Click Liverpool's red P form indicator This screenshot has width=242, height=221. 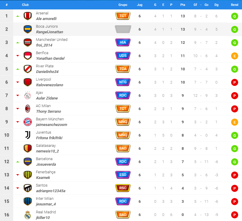pos(235,82)
